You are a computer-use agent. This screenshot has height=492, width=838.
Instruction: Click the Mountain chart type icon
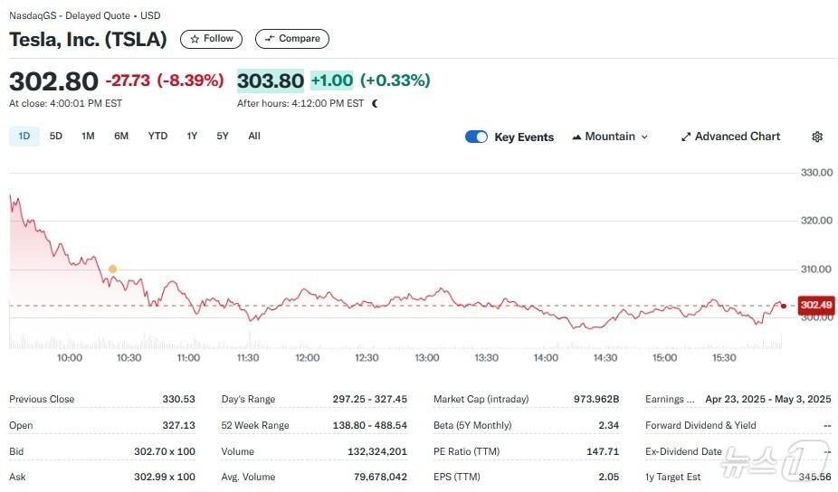click(576, 137)
